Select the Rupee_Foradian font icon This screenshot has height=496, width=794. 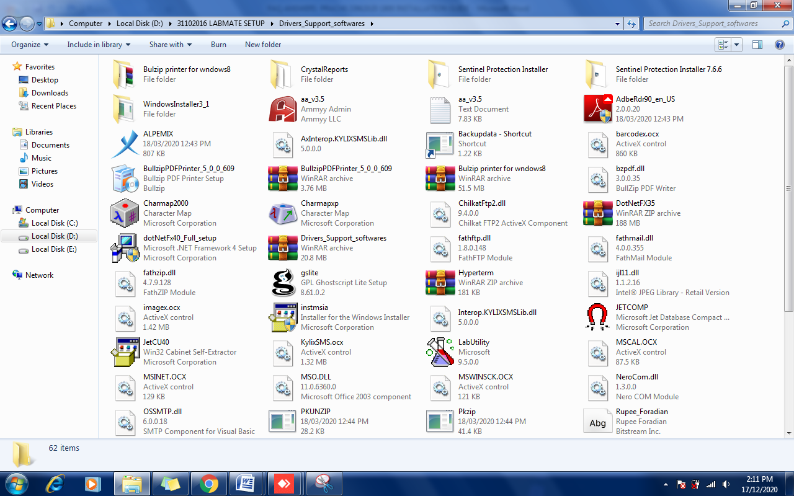598,422
